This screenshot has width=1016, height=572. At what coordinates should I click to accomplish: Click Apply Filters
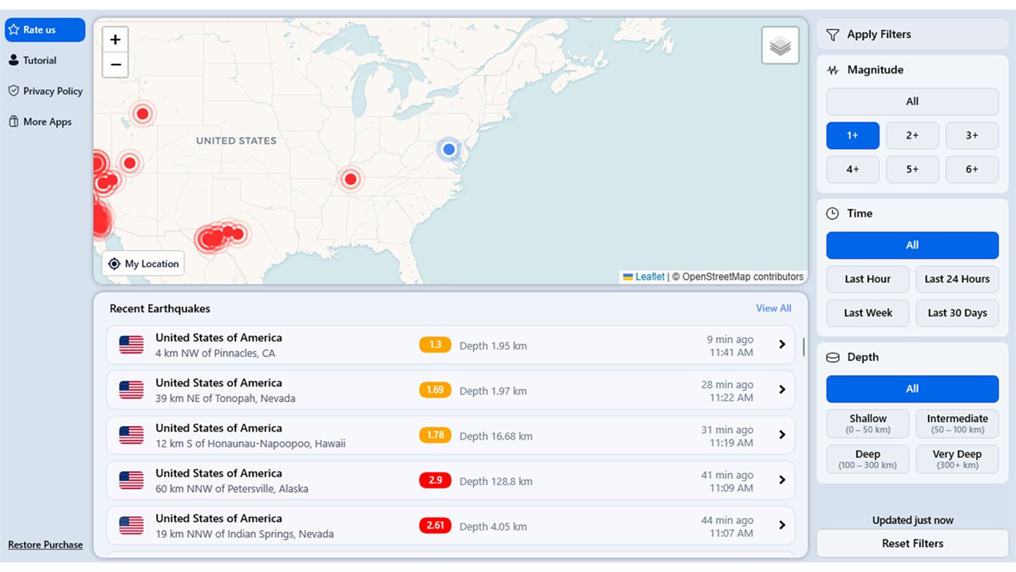[912, 34]
